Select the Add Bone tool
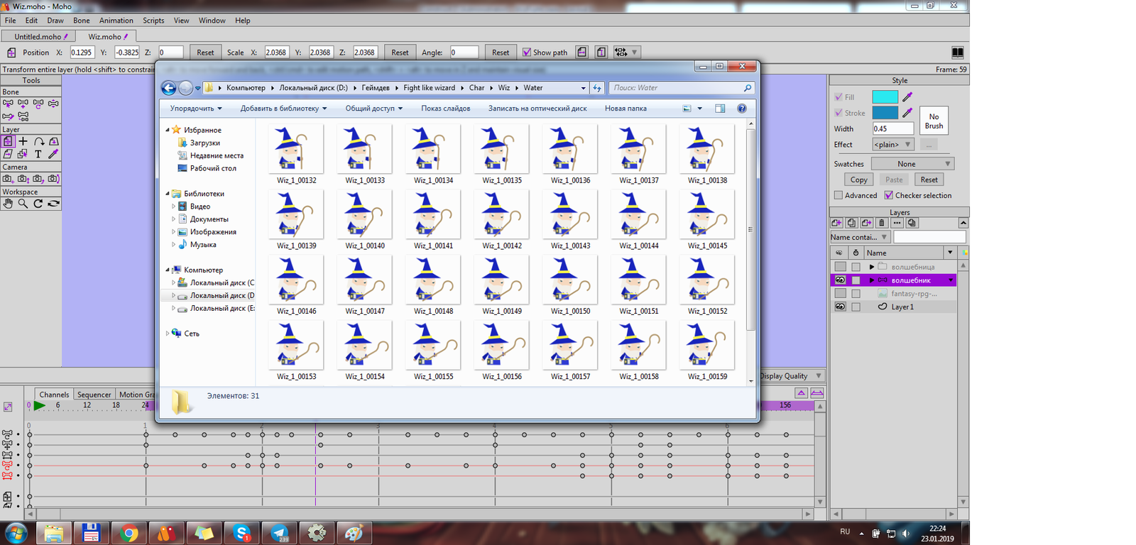Image resolution: width=1136 pixels, height=545 pixels. point(23,104)
